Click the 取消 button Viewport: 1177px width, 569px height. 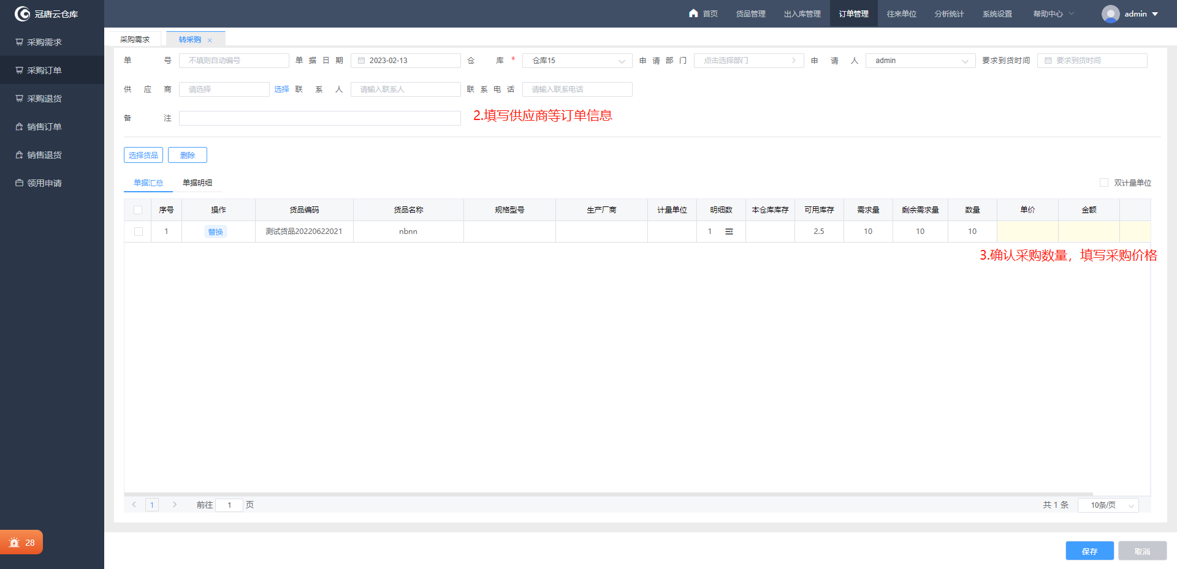pyautogui.click(x=1142, y=551)
